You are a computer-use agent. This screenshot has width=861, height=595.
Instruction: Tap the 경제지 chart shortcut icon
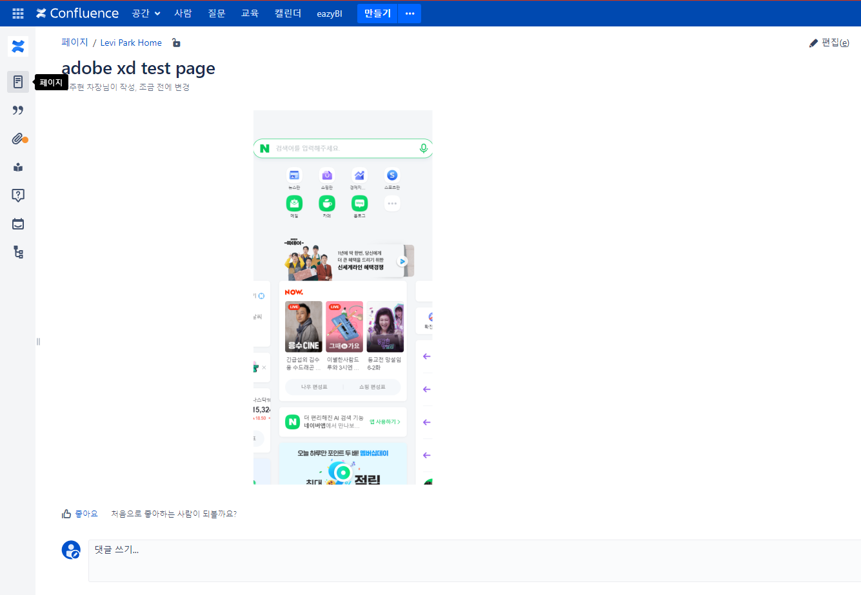(x=359, y=175)
